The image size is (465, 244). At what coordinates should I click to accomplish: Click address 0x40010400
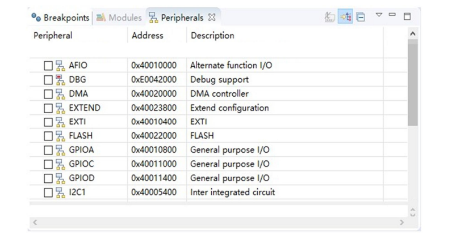[x=154, y=122]
